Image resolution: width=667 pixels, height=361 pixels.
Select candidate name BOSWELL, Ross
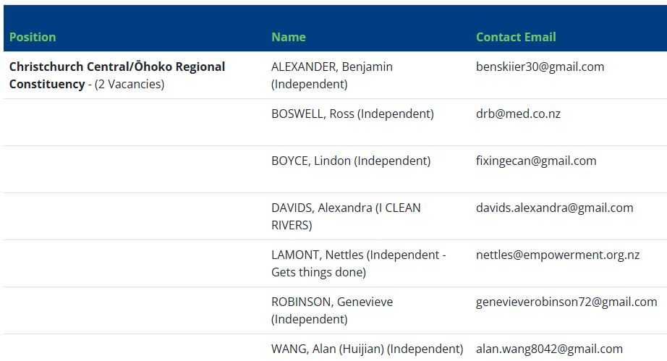pos(313,114)
